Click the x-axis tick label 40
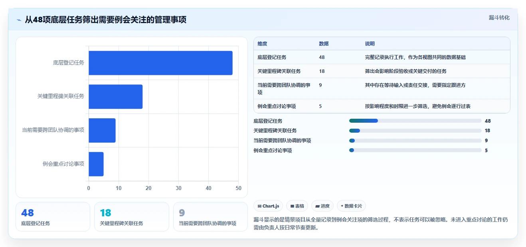Viewport: 526px width, 247px height. point(208,188)
